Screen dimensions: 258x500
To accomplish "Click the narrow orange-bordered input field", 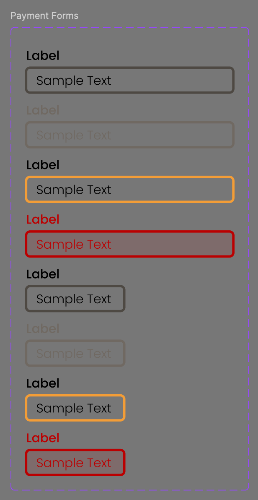I will click(75, 408).
